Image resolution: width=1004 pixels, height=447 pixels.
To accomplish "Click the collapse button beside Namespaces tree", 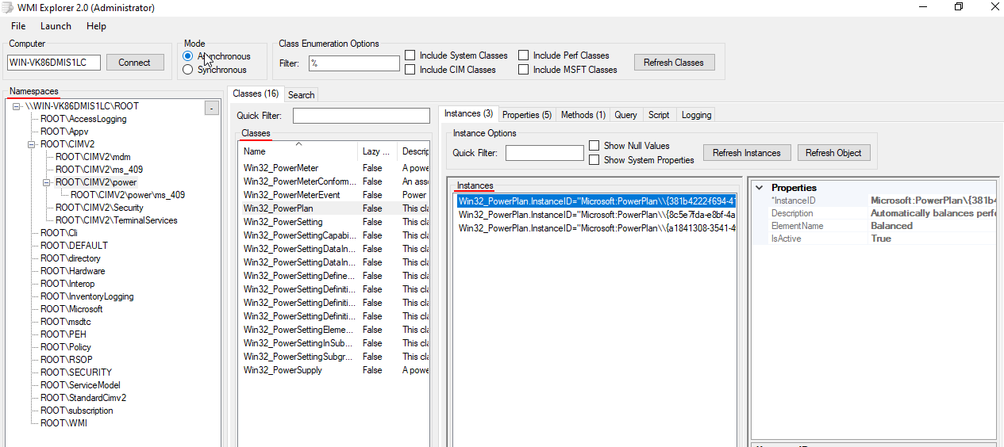I will (x=211, y=109).
